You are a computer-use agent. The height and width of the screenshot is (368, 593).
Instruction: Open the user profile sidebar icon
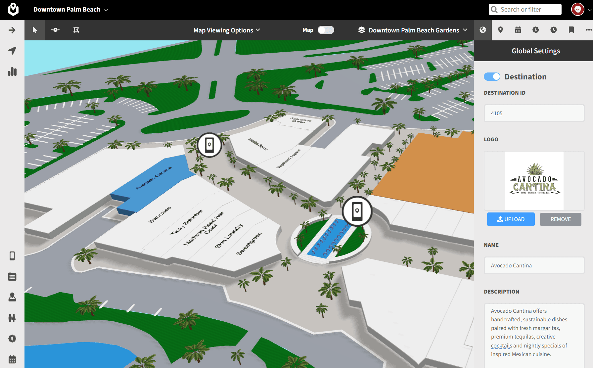pos(12,297)
